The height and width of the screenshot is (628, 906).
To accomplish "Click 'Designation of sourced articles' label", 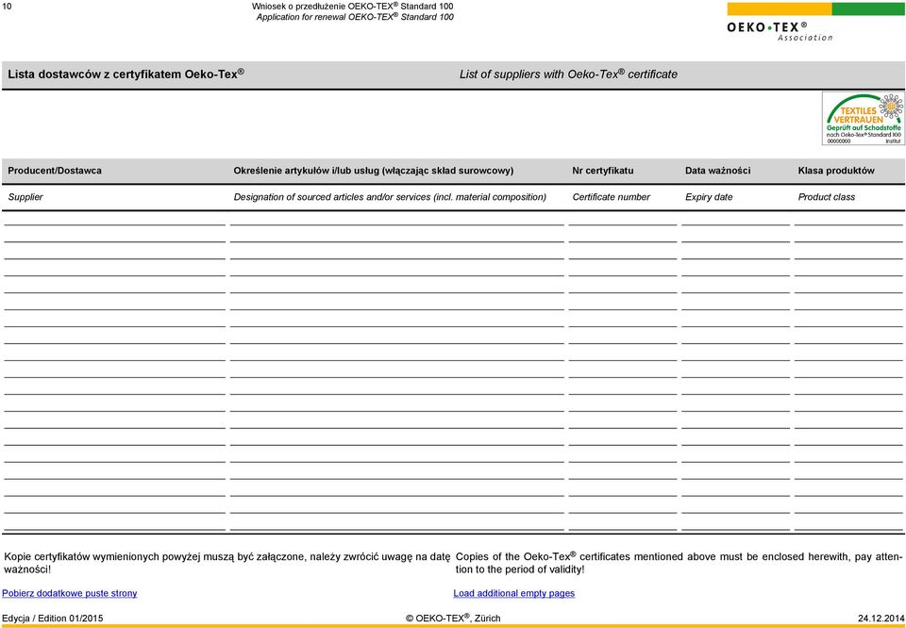I will [390, 197].
